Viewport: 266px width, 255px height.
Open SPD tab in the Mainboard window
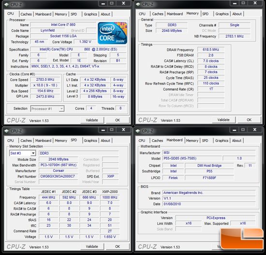point(205,141)
